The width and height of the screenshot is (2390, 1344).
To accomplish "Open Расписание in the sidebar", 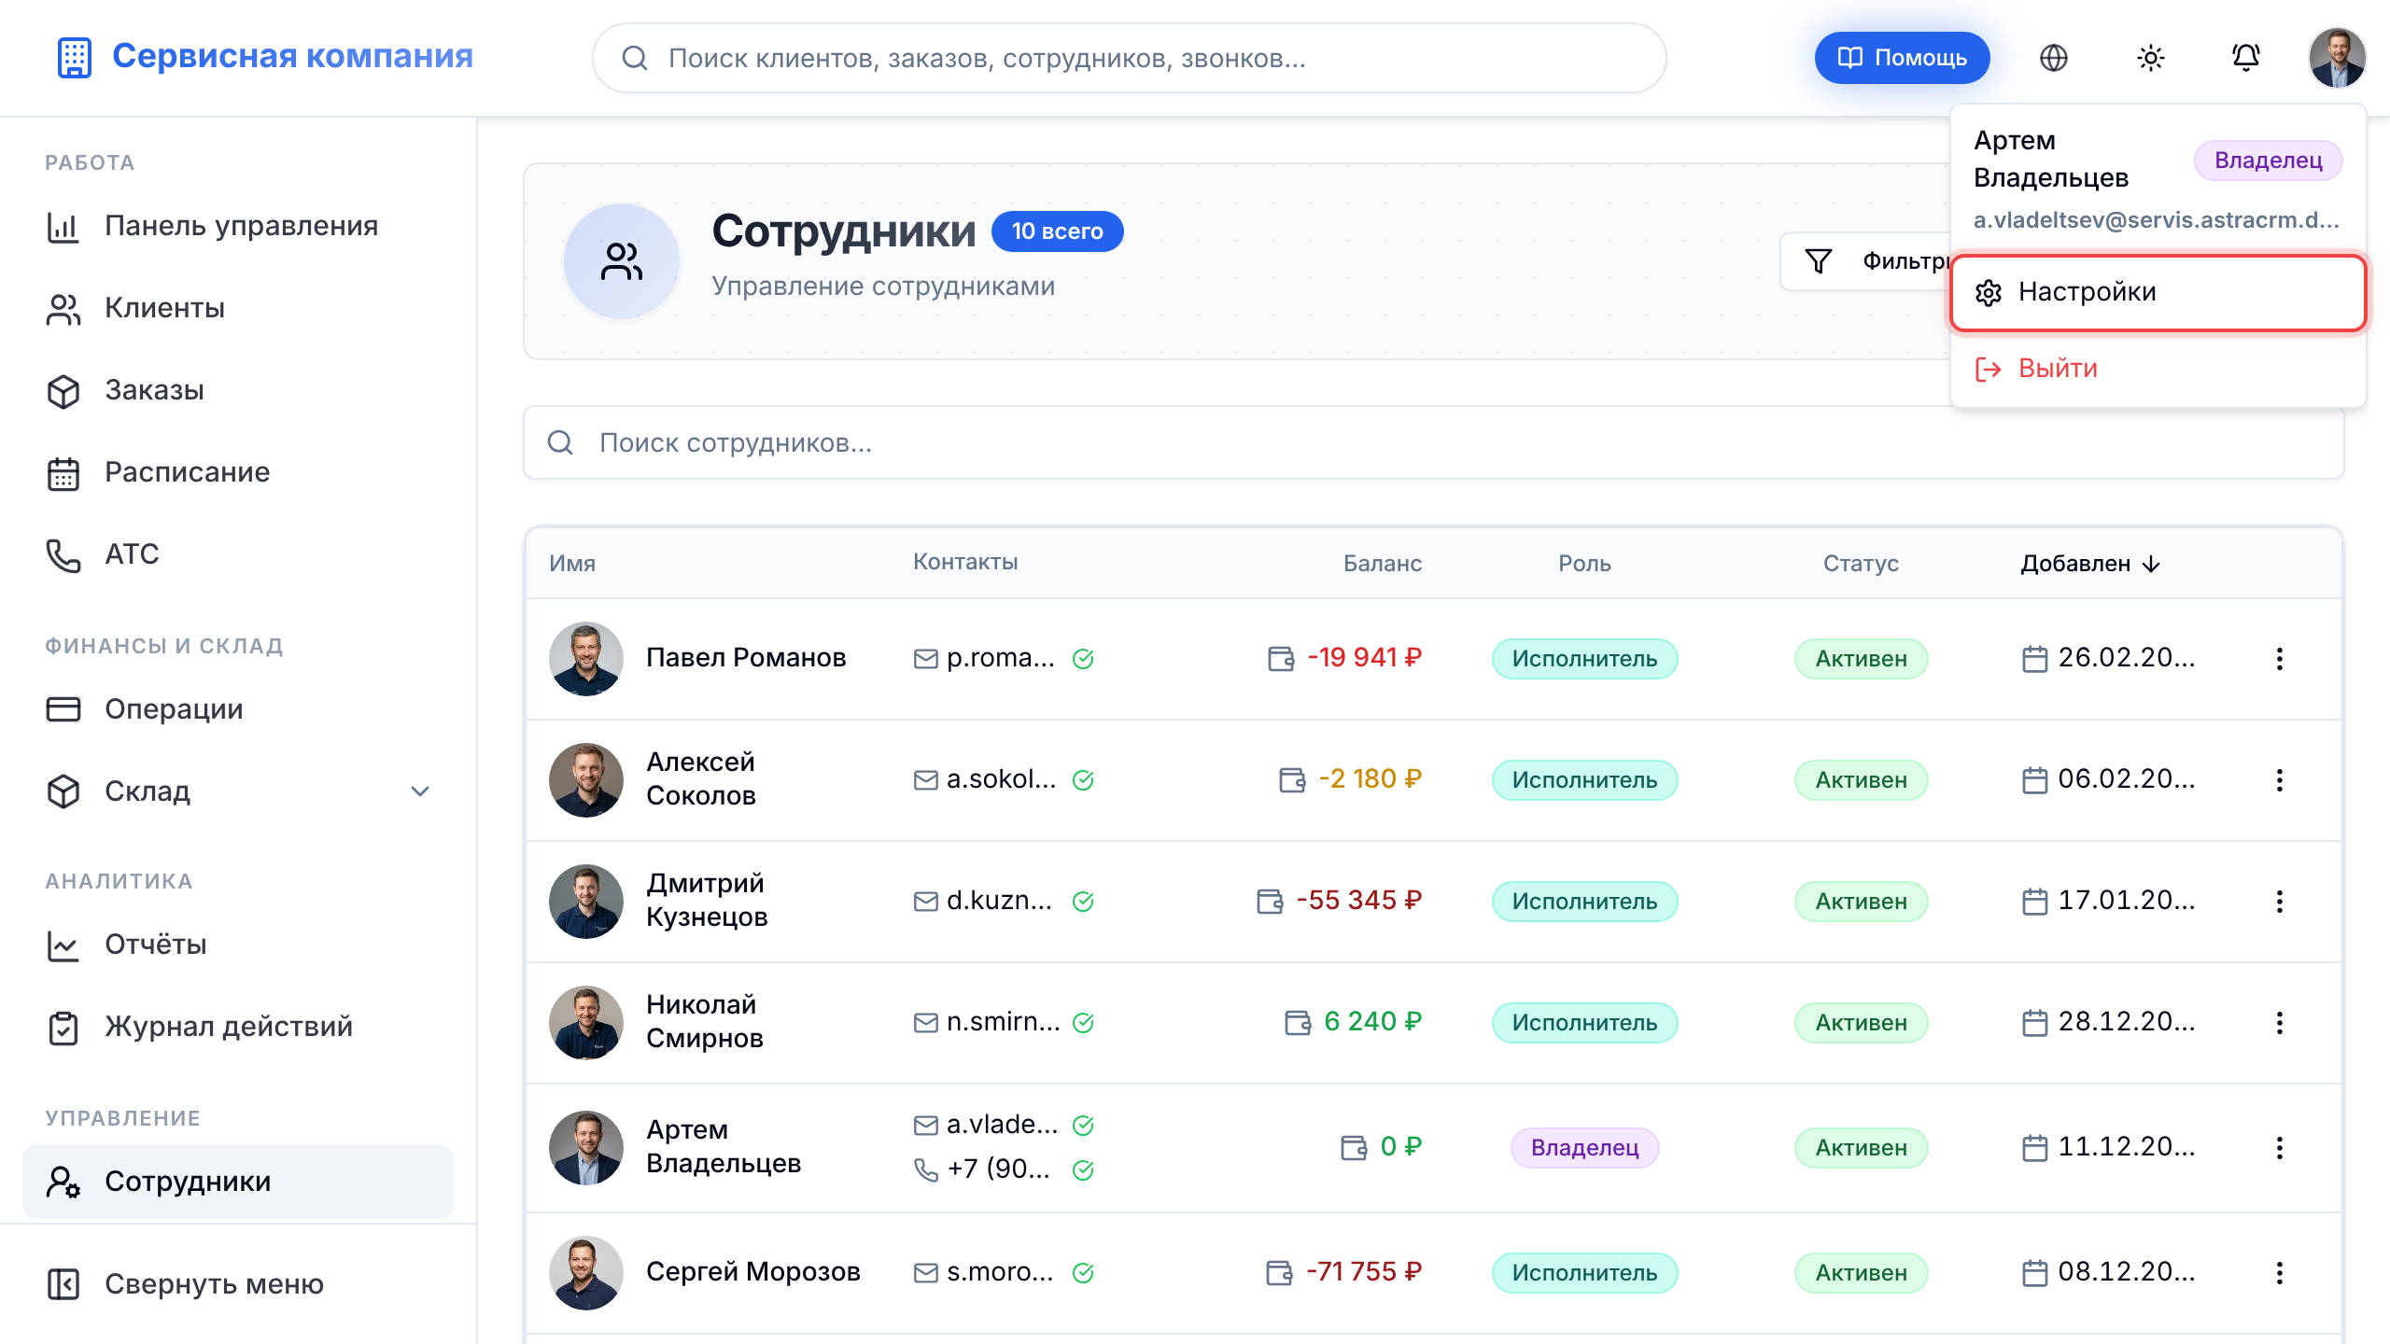I will [238, 472].
